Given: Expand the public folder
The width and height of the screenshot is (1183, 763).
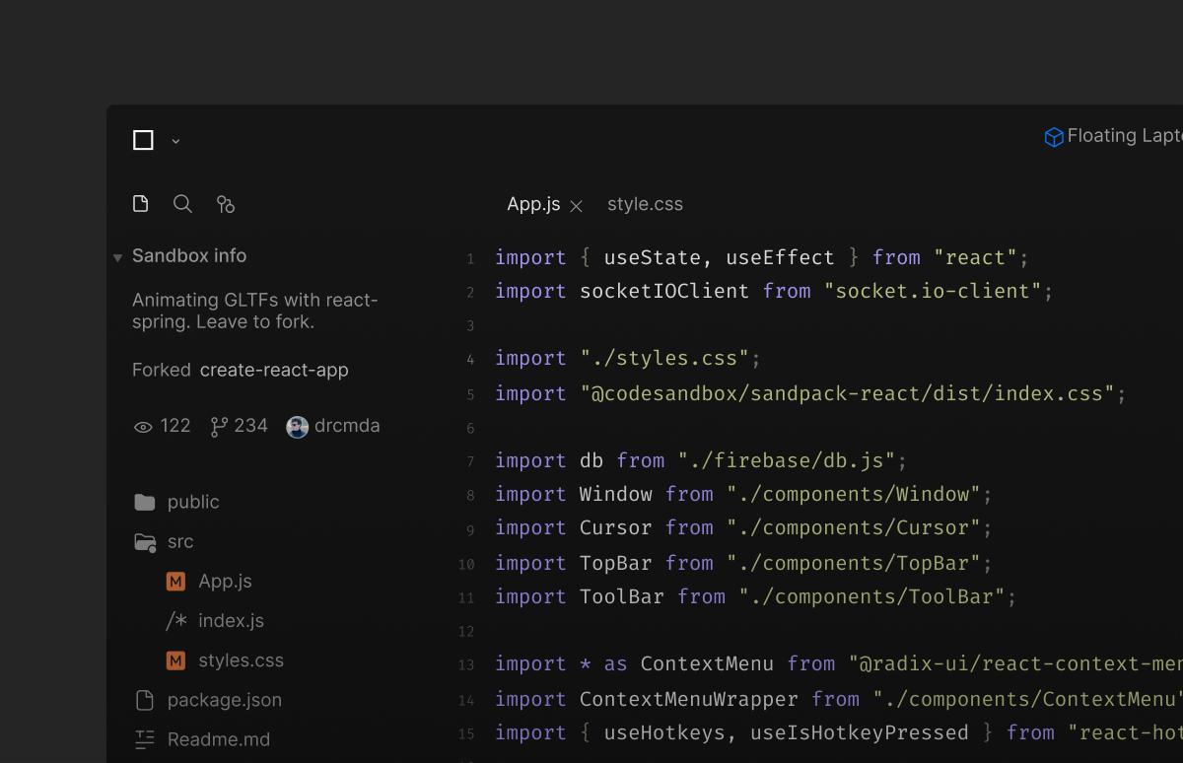Looking at the screenshot, I should point(193,502).
